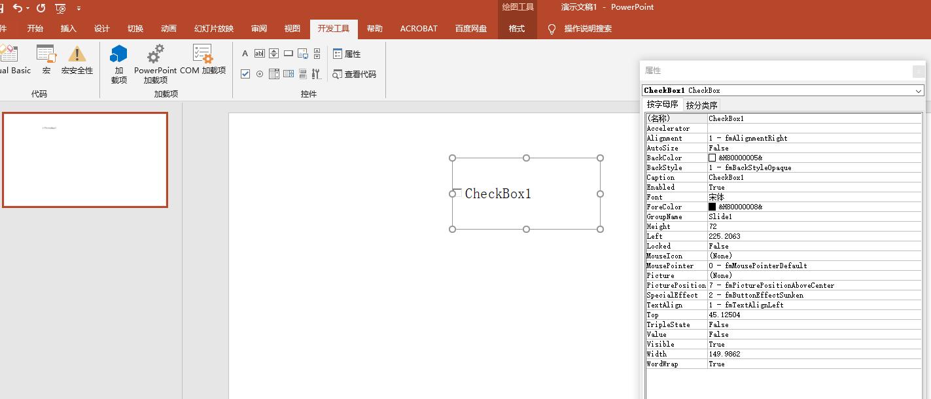Select the TextBox control tool

pyautogui.click(x=260, y=53)
